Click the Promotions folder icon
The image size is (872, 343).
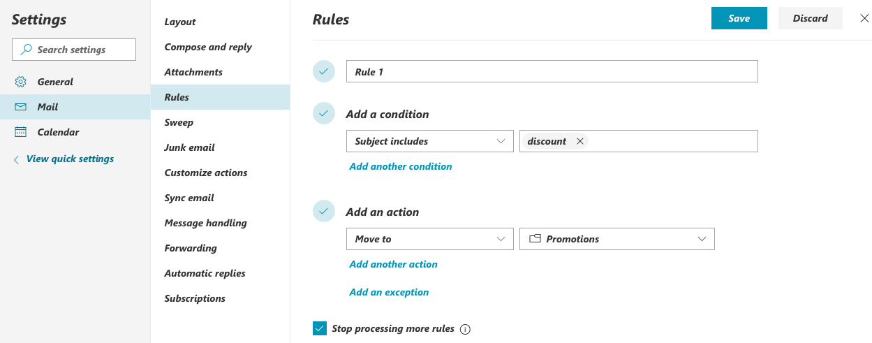(535, 239)
